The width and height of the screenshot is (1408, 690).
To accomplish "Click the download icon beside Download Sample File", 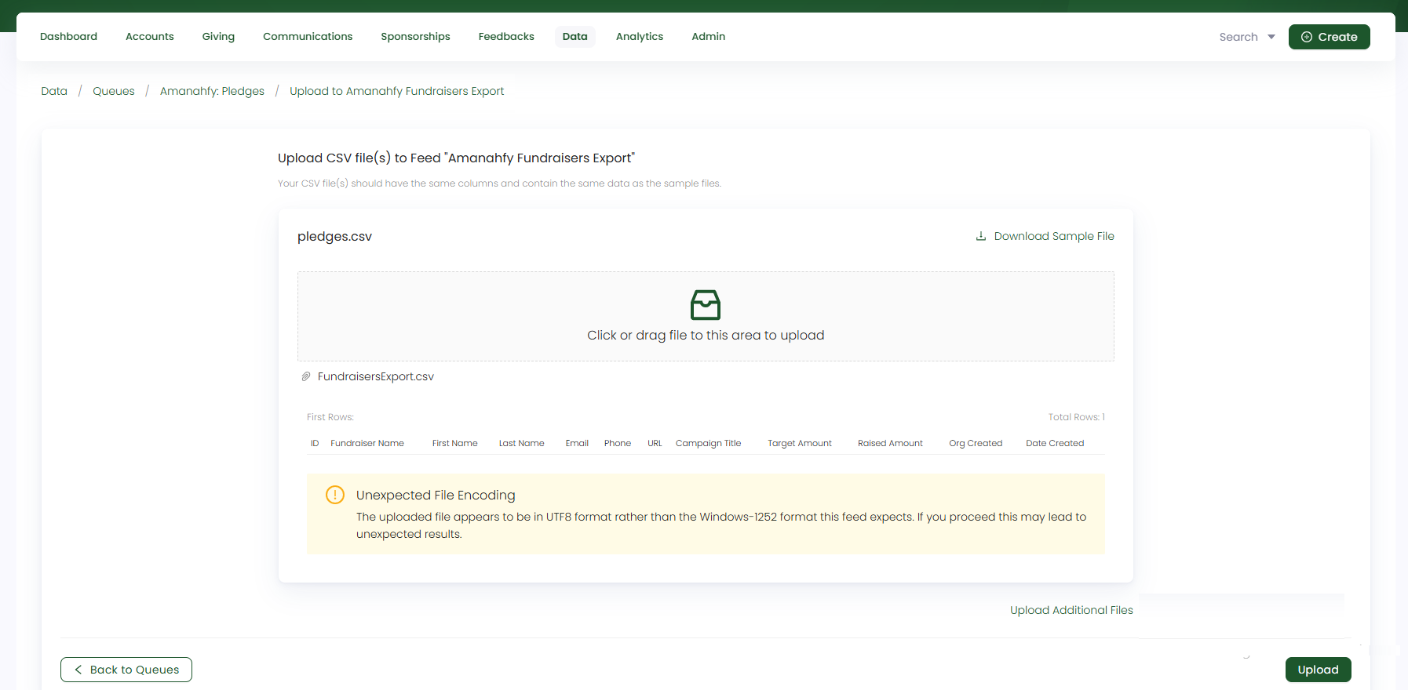I will point(980,236).
